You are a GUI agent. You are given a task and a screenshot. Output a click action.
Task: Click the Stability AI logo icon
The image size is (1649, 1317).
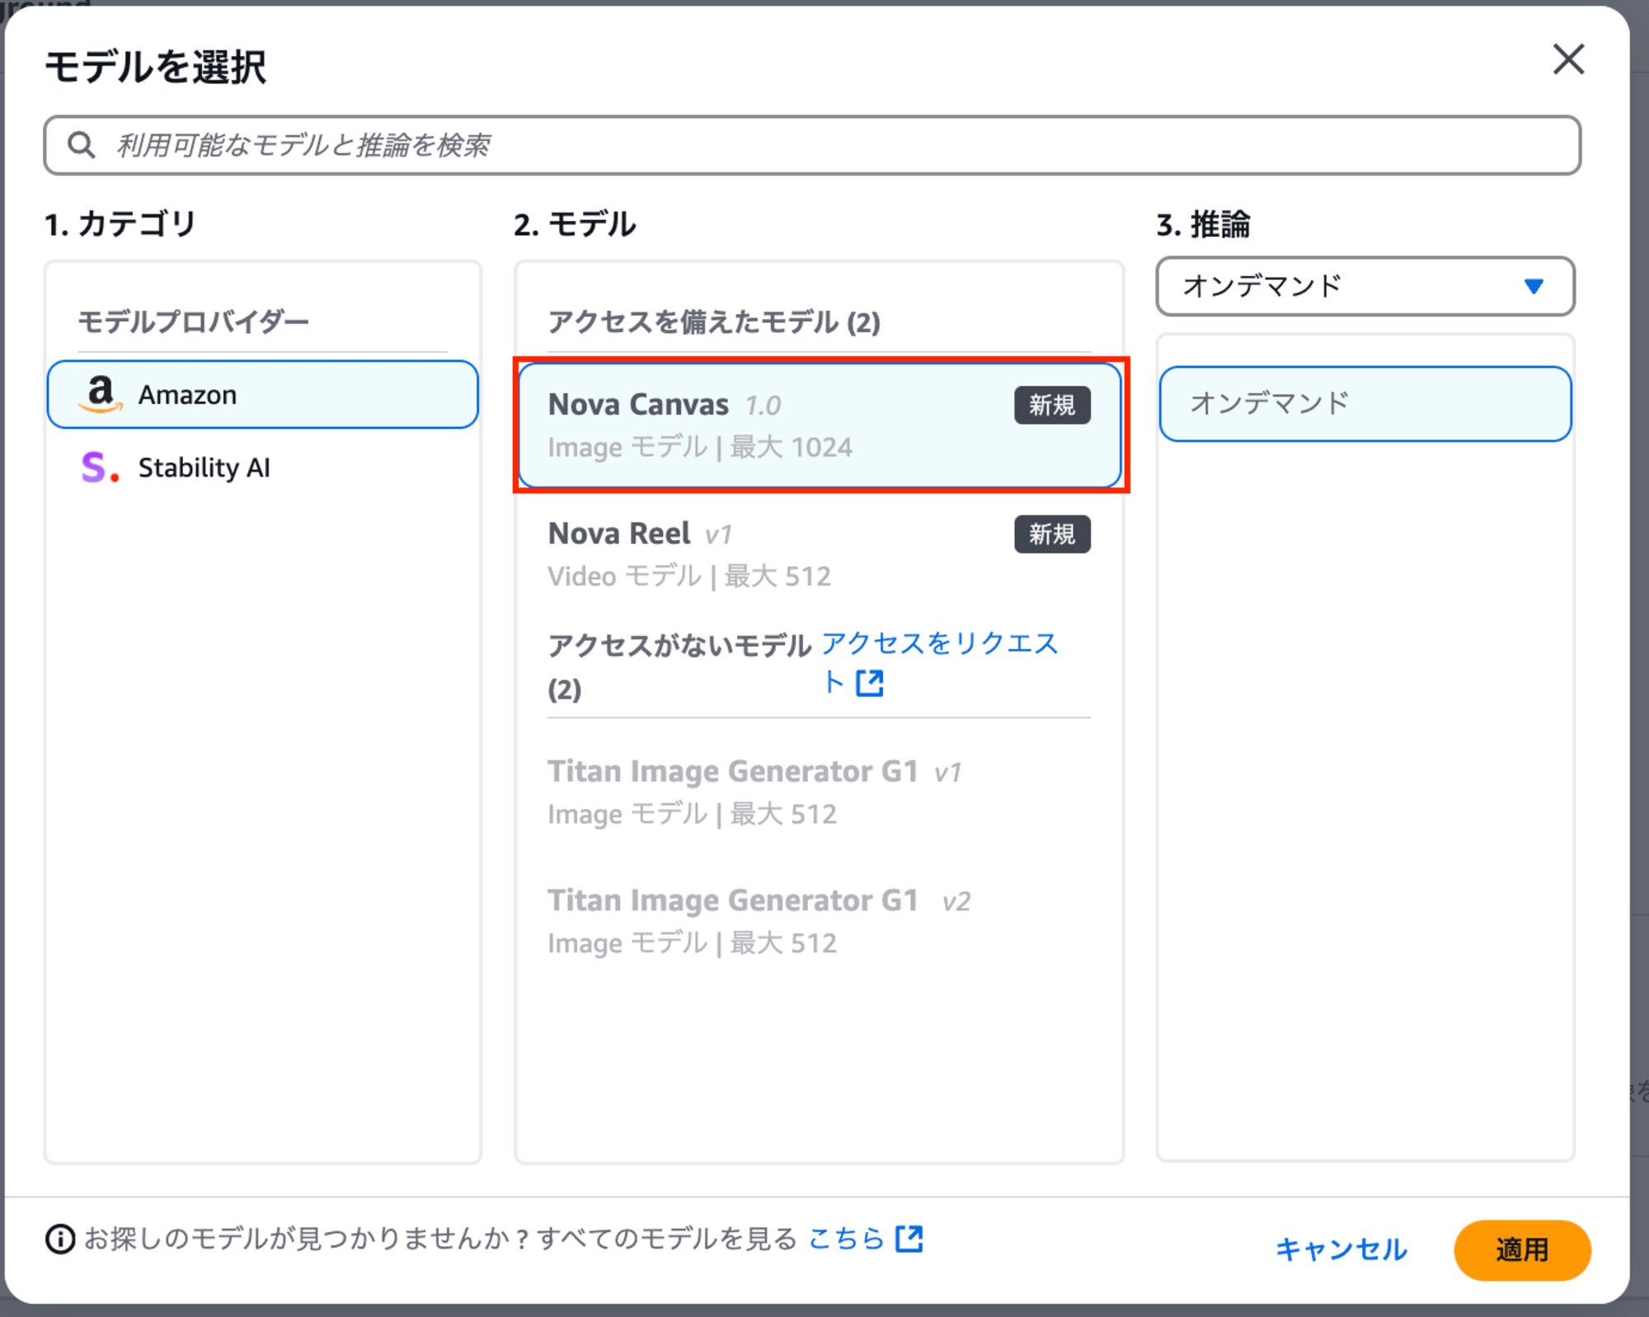click(101, 467)
